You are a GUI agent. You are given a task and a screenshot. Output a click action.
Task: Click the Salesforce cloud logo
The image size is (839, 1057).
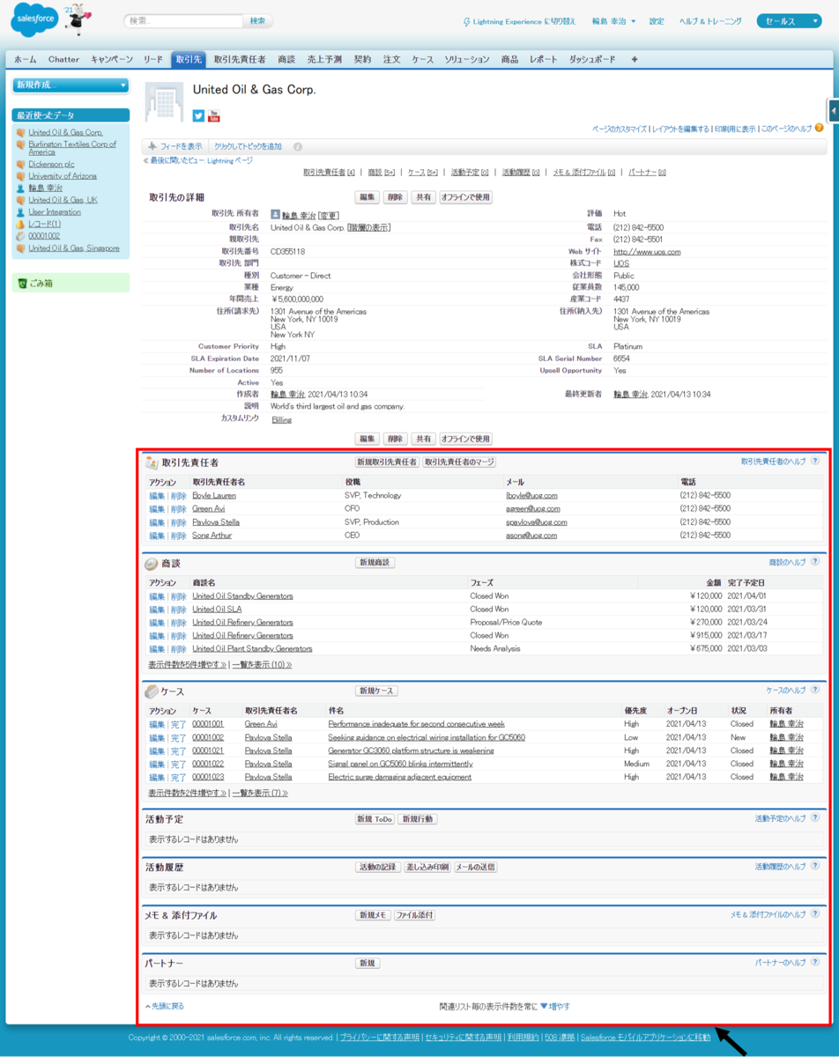(34, 20)
